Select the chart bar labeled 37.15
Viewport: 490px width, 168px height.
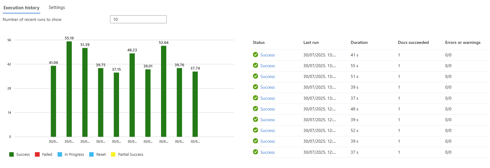tap(116, 104)
